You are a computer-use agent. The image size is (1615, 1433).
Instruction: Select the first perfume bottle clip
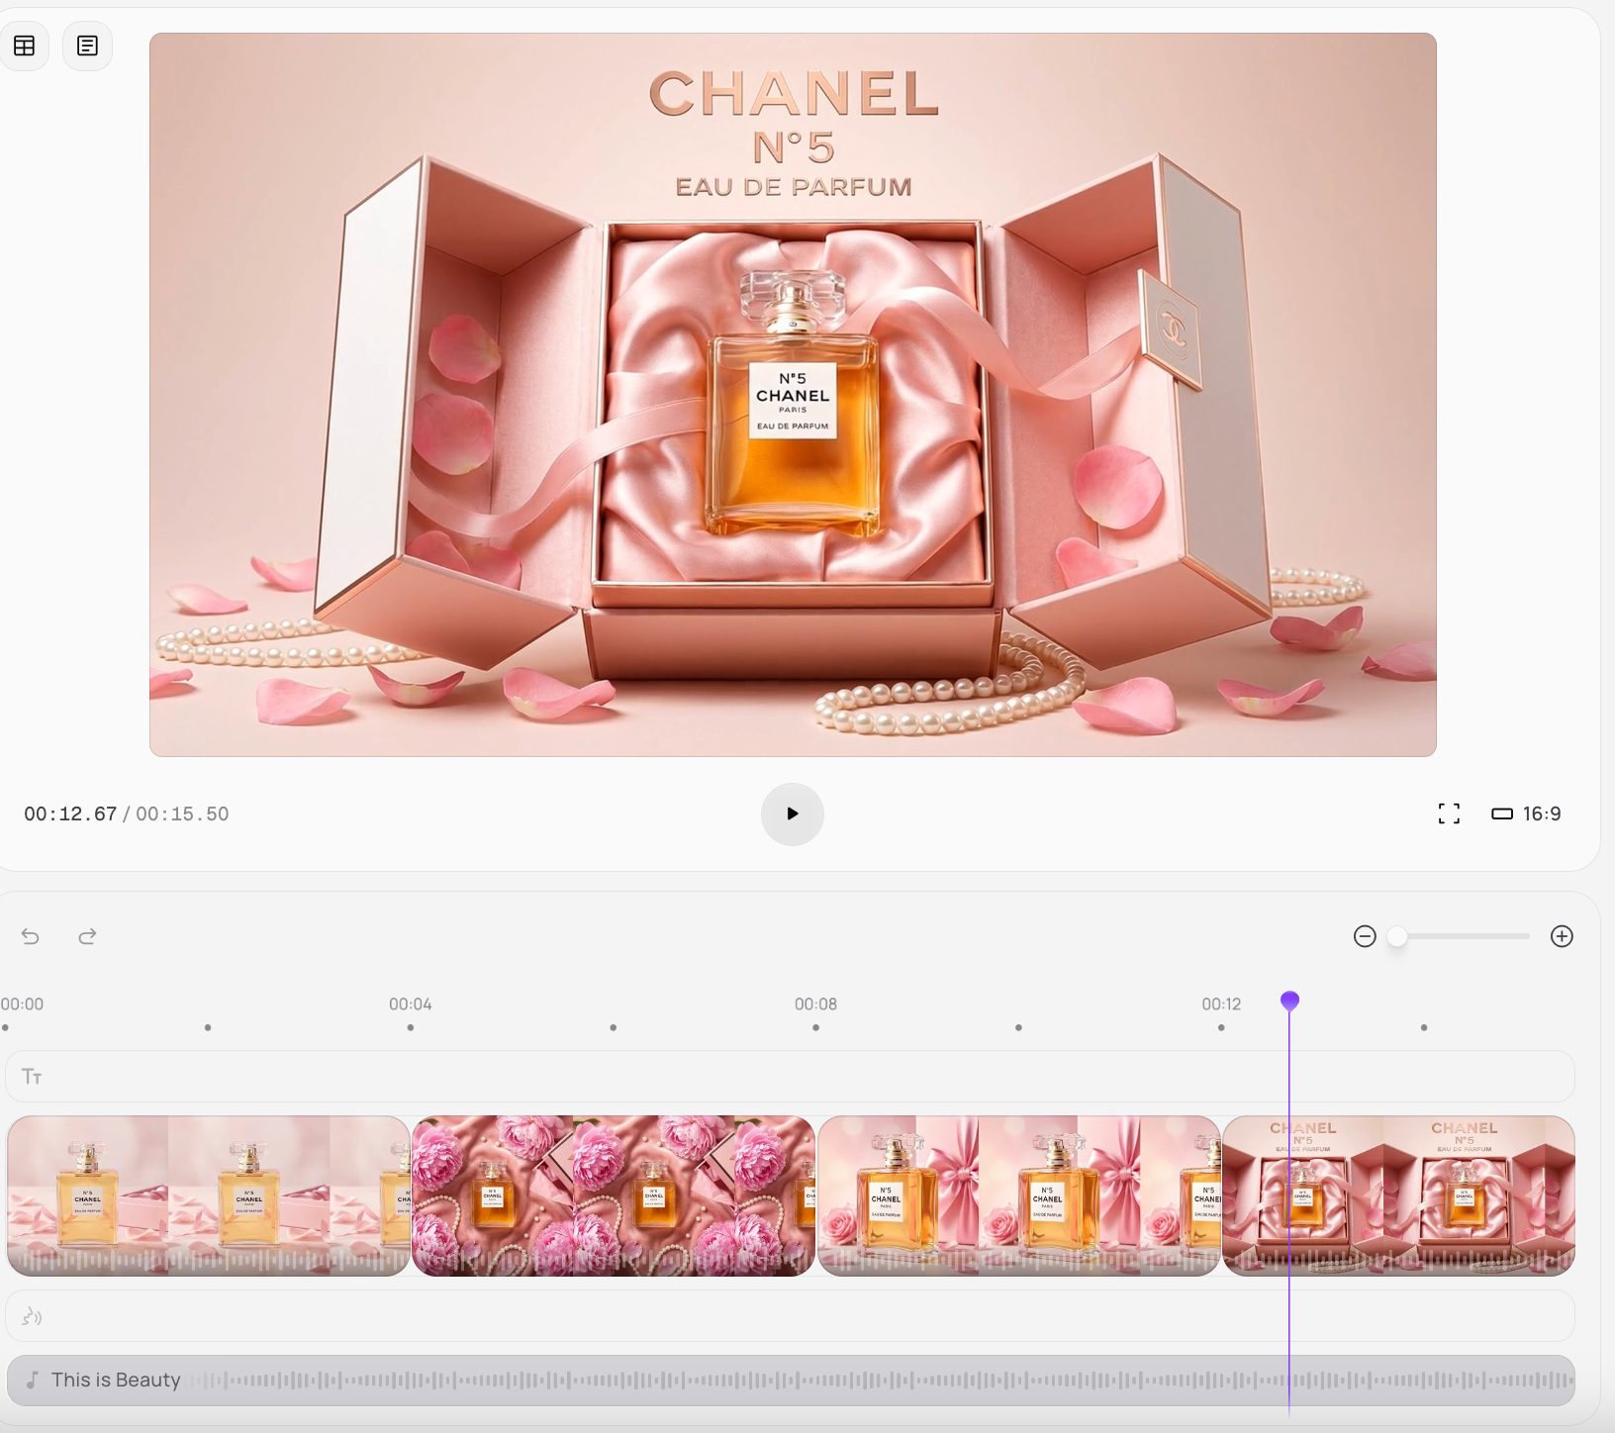click(208, 1195)
